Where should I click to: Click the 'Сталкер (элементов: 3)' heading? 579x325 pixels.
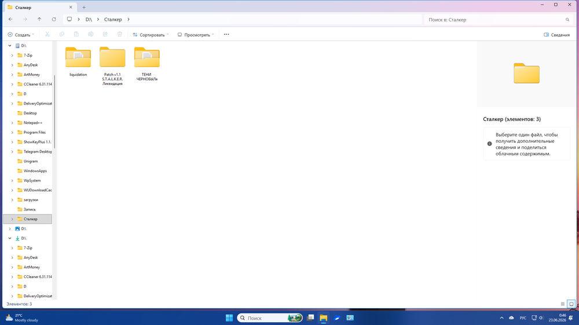512,119
